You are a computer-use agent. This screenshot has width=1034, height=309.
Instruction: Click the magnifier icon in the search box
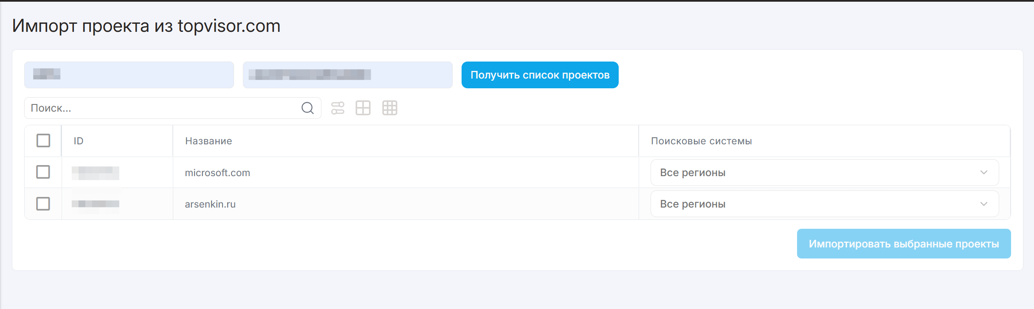pos(307,108)
